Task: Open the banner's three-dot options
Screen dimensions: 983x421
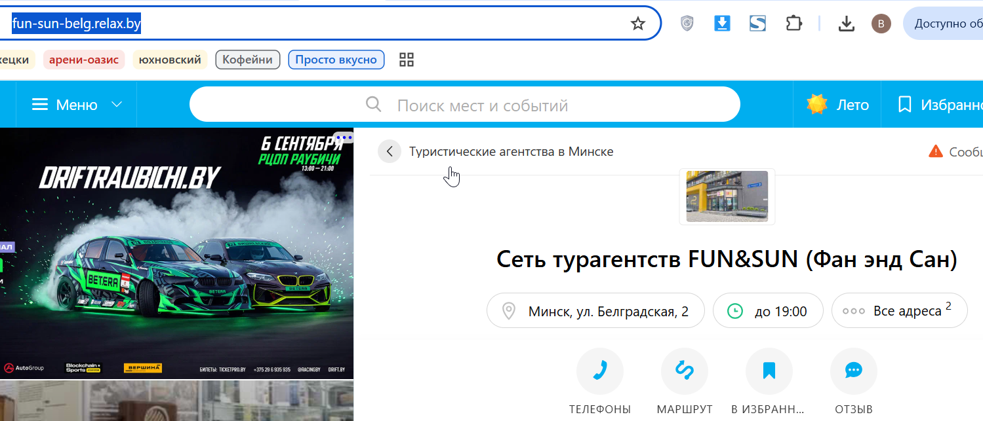Action: point(344,137)
